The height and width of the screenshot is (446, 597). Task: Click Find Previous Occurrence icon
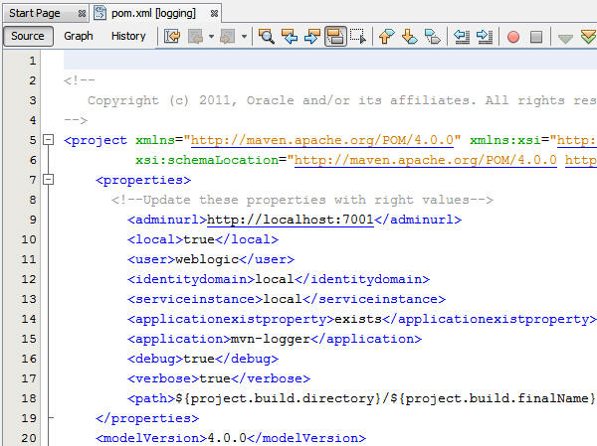point(290,37)
